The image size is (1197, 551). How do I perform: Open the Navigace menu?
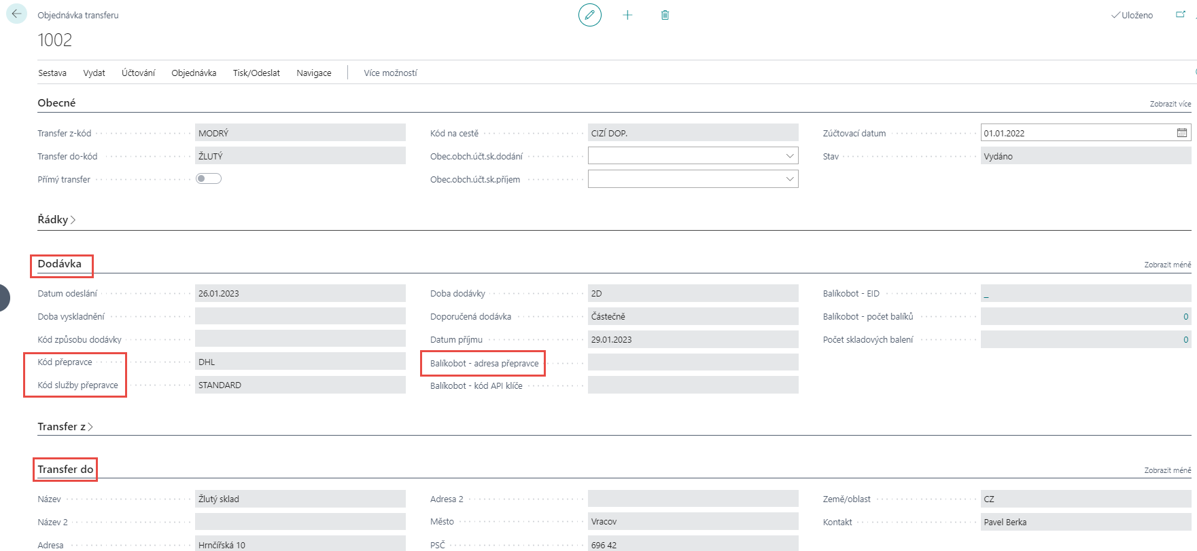314,73
